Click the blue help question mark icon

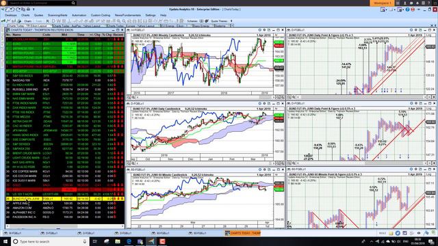pos(408,10)
